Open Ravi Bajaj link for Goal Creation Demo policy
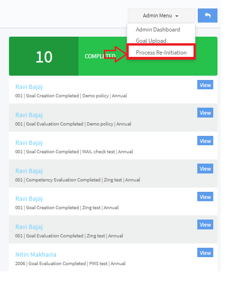 coord(29,87)
